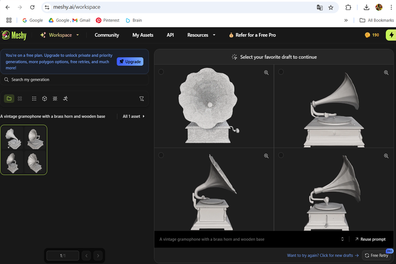Open the site info icon in address bar
The height and width of the screenshot is (264, 396).
(x=47, y=7)
